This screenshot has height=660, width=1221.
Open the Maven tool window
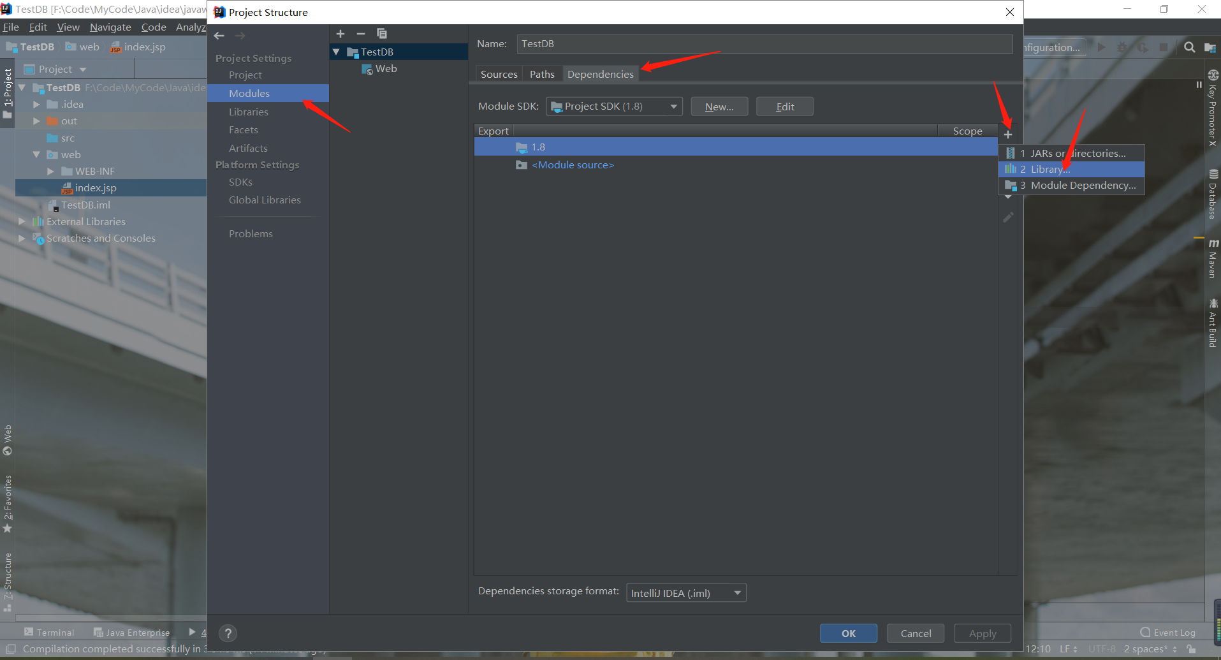(x=1213, y=259)
